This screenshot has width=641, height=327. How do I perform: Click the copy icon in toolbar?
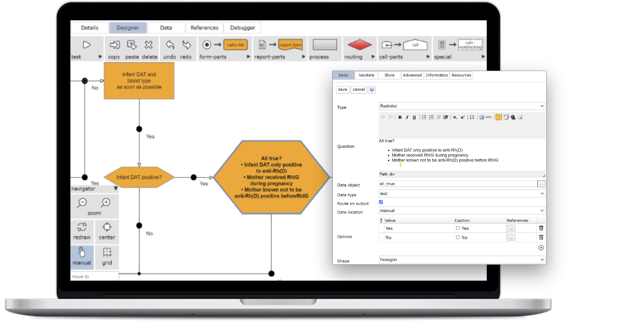pos(115,45)
